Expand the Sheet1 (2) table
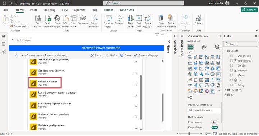The width and height of the screenshot is (259, 136). click(225, 90)
